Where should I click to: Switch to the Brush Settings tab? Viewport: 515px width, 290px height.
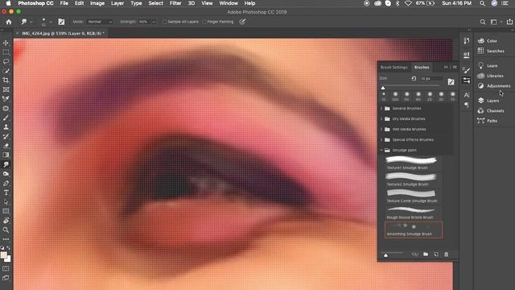click(393, 67)
